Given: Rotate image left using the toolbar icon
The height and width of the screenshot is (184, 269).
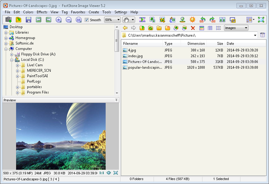Looking at the screenshot, I should click(x=202, y=20).
